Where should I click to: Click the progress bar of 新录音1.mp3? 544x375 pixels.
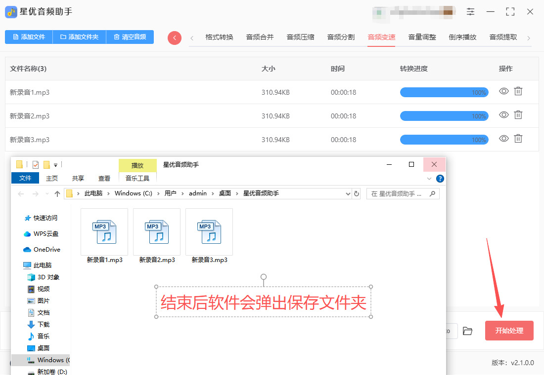click(x=444, y=92)
